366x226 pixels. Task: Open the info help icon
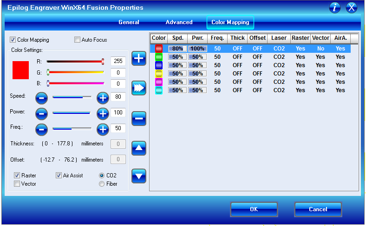coord(335,8)
